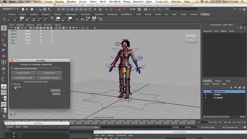Switch to the Rigging shelf tab
The width and height of the screenshot is (247, 139).
pyautogui.click(x=205, y=14)
